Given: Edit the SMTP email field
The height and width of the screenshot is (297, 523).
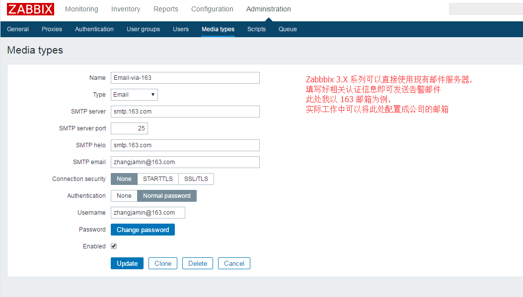Looking at the screenshot, I should (x=185, y=162).
